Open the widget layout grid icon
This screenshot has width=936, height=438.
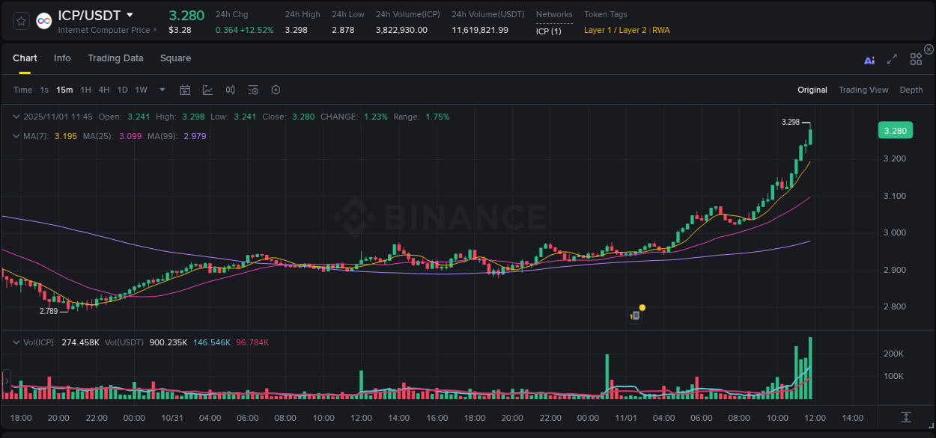(916, 58)
